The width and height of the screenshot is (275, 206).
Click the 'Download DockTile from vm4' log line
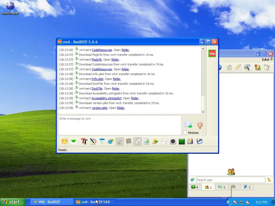[117, 84]
